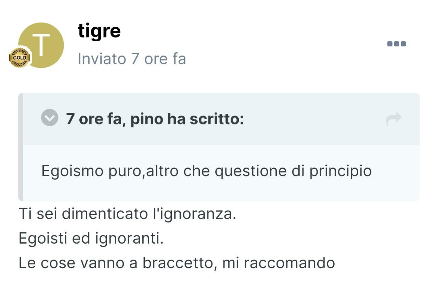Collapse the quoted message with the chevron
This screenshot has height=300, width=438.
pyautogui.click(x=50, y=118)
